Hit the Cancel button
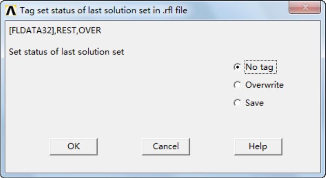Image resolution: width=326 pixels, height=178 pixels. tap(166, 147)
